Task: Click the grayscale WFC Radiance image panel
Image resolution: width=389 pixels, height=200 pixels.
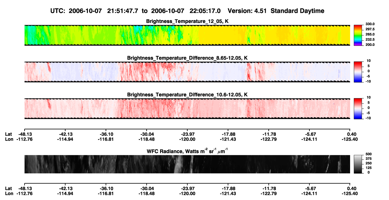Action: click(x=187, y=164)
